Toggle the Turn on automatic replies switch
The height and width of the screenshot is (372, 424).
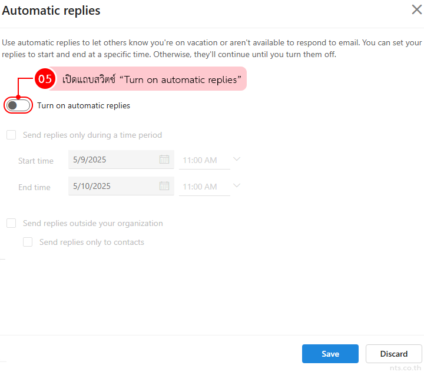click(x=18, y=105)
